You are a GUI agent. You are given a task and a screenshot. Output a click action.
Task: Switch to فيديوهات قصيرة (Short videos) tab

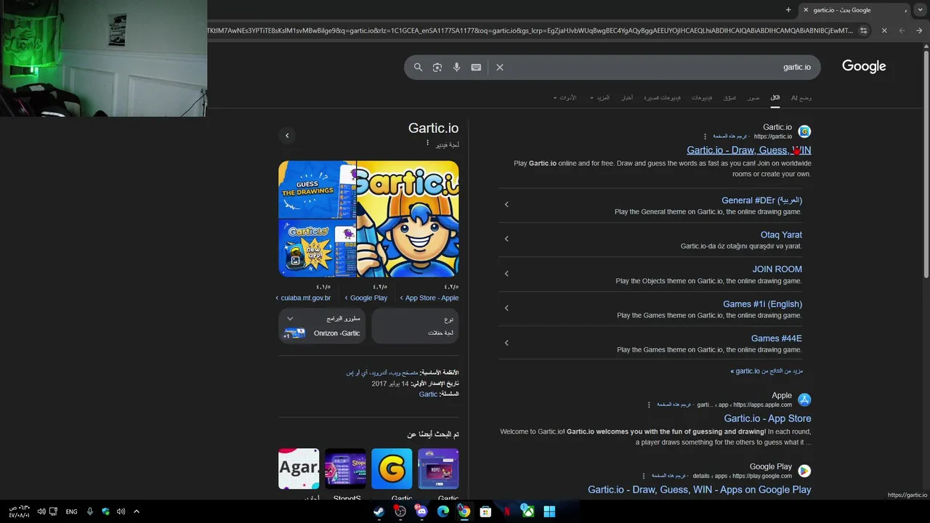(x=663, y=97)
